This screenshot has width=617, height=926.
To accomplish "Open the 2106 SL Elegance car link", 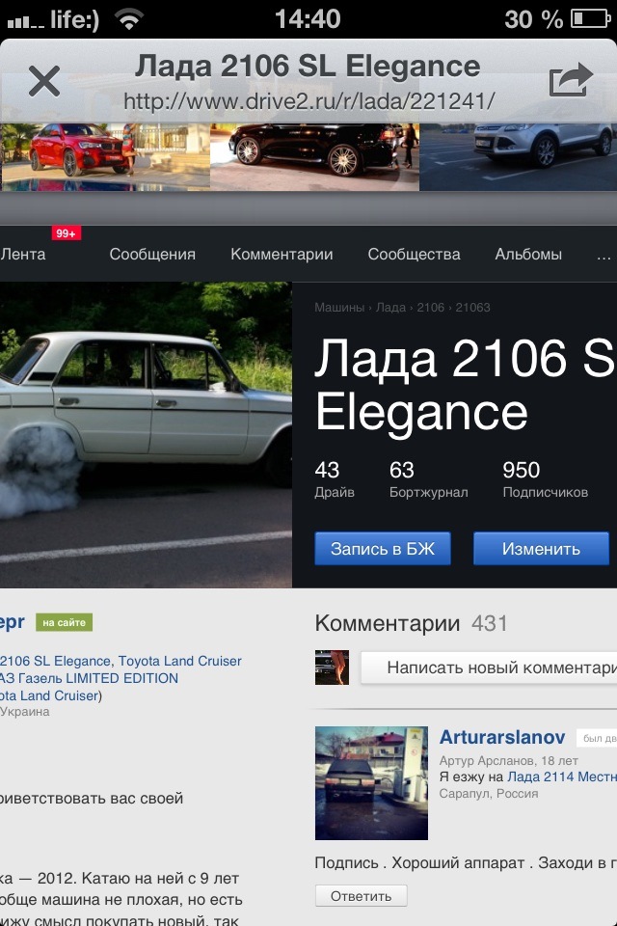I will coord(56,661).
